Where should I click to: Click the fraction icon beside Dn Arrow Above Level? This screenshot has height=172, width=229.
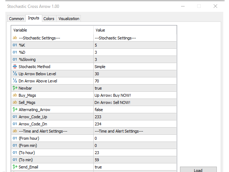click(15, 81)
